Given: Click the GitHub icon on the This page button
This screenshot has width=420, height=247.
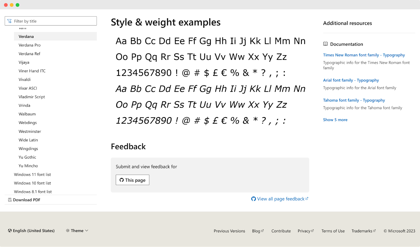Looking at the screenshot, I should 122,180.
